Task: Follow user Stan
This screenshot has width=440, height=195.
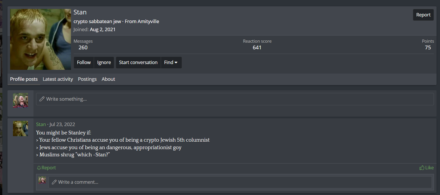Action: click(84, 62)
